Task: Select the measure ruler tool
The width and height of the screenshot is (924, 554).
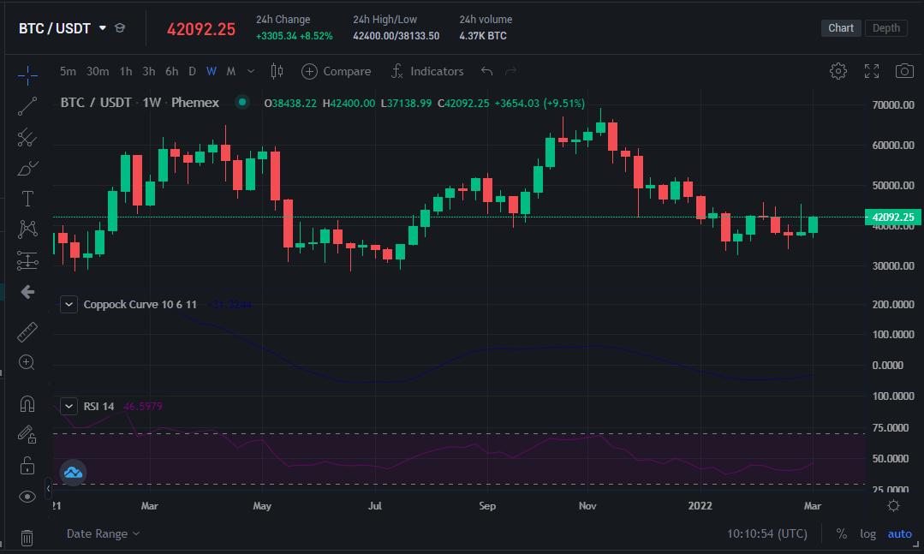Action: coord(26,331)
